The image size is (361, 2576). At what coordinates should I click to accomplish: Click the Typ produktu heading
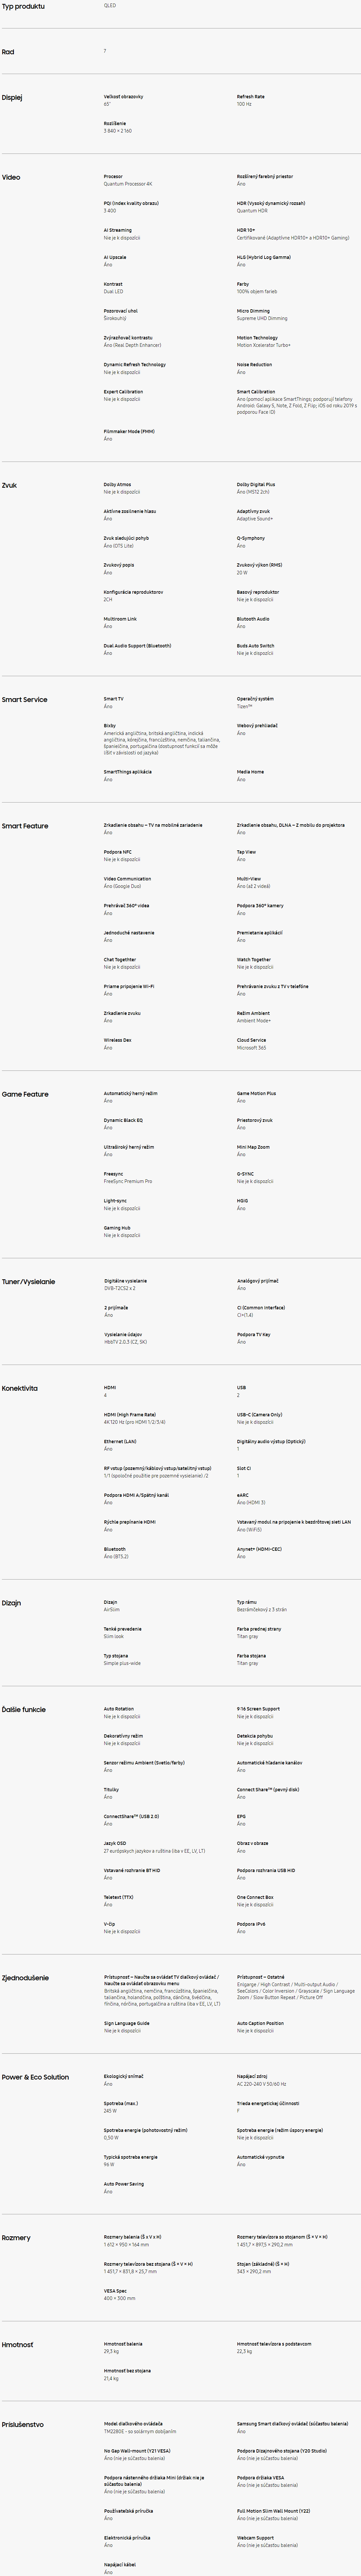[x=23, y=6]
